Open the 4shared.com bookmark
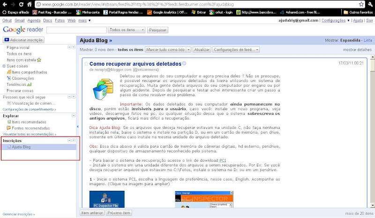The image size is (375, 218). point(300,12)
